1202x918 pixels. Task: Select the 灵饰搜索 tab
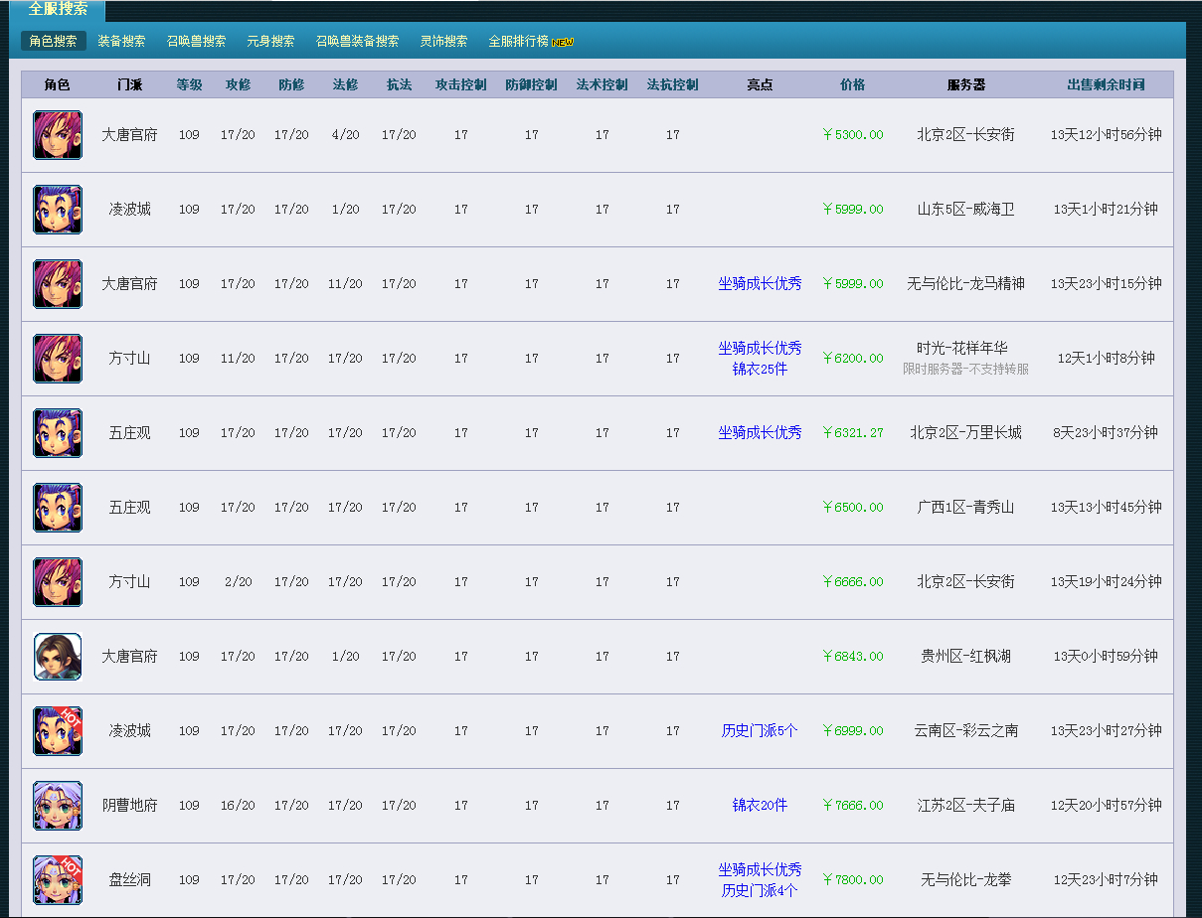click(x=443, y=42)
